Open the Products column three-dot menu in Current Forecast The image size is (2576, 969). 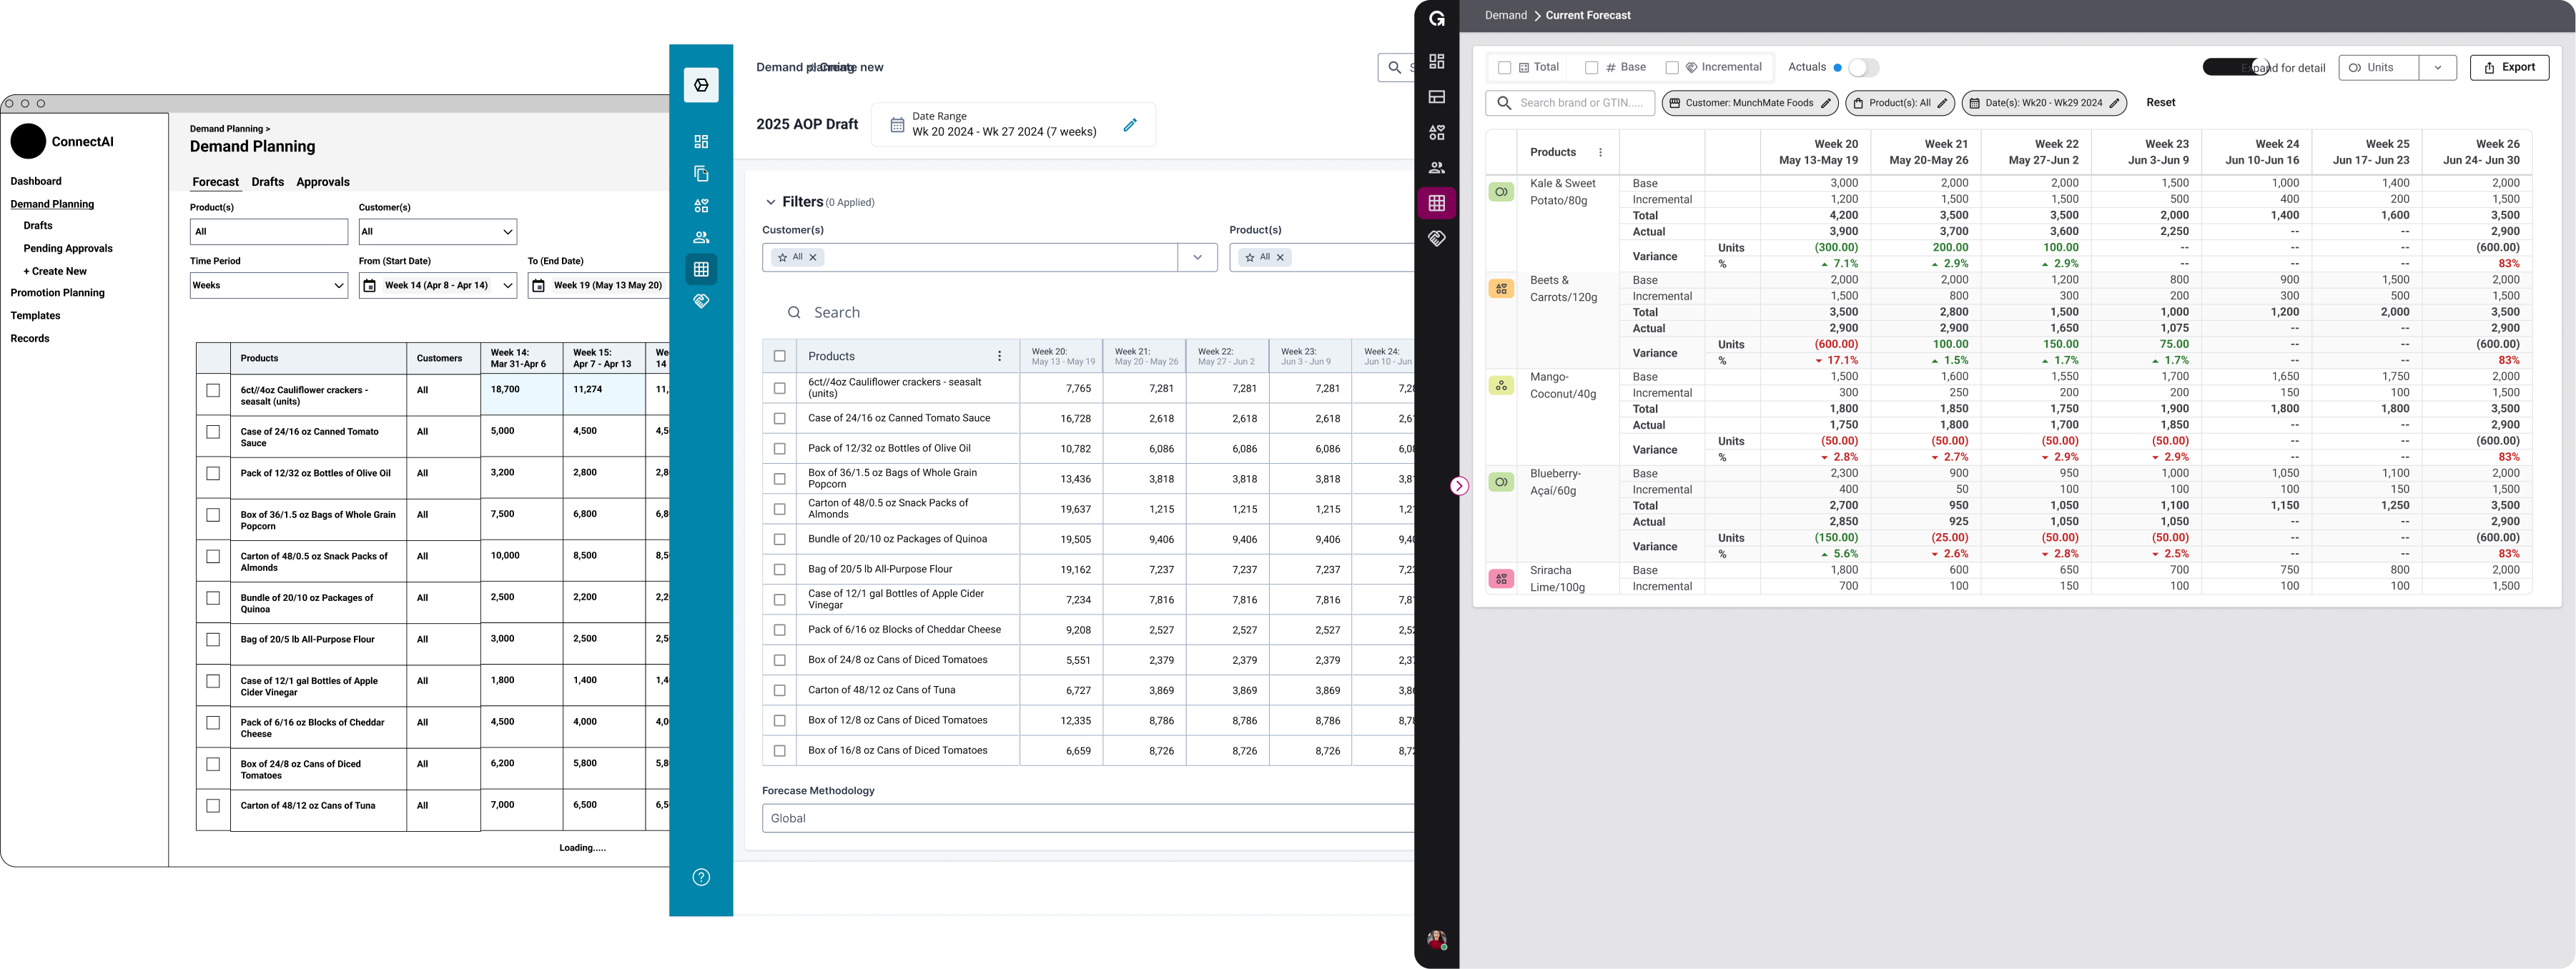click(1600, 153)
